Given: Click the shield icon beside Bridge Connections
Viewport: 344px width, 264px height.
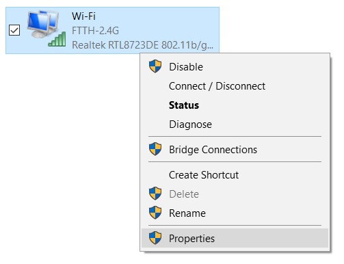Looking at the screenshot, I should point(155,149).
